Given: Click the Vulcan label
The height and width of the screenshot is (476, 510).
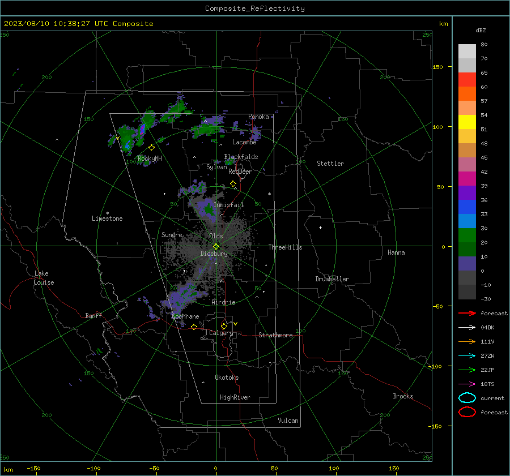Looking at the screenshot, I should point(288,421).
